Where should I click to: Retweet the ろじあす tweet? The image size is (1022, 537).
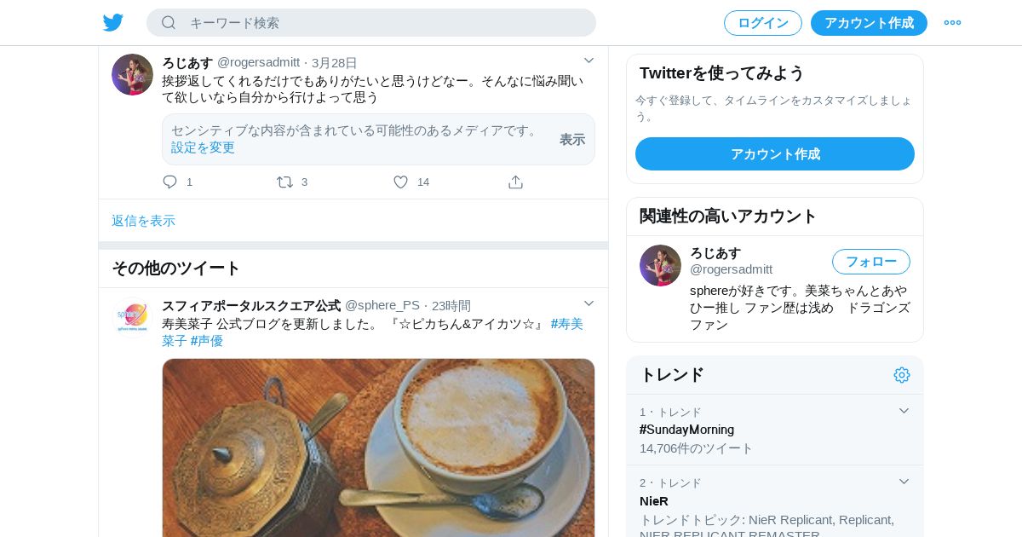[284, 182]
